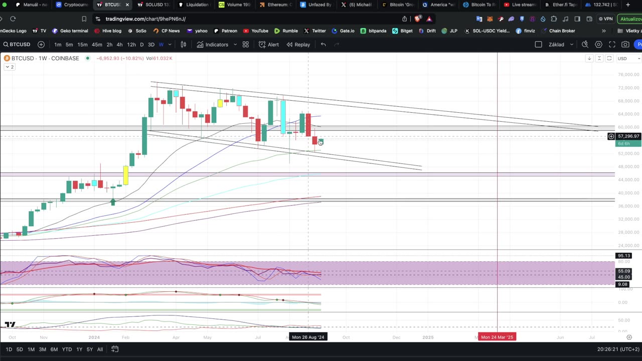Enter fullscreen mode
Viewport: 642px width, 361px height.
[x=612, y=45]
